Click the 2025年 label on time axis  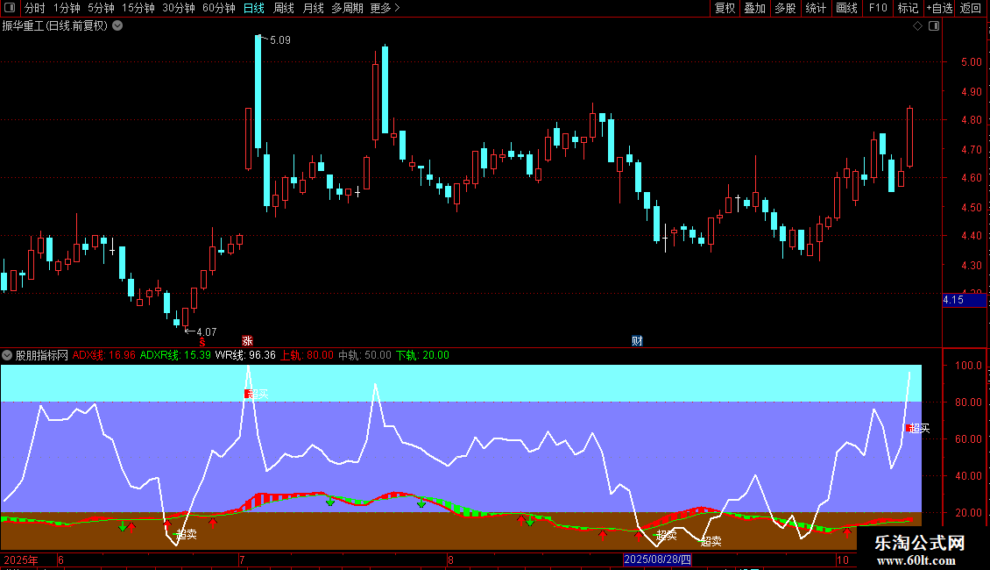21,559
